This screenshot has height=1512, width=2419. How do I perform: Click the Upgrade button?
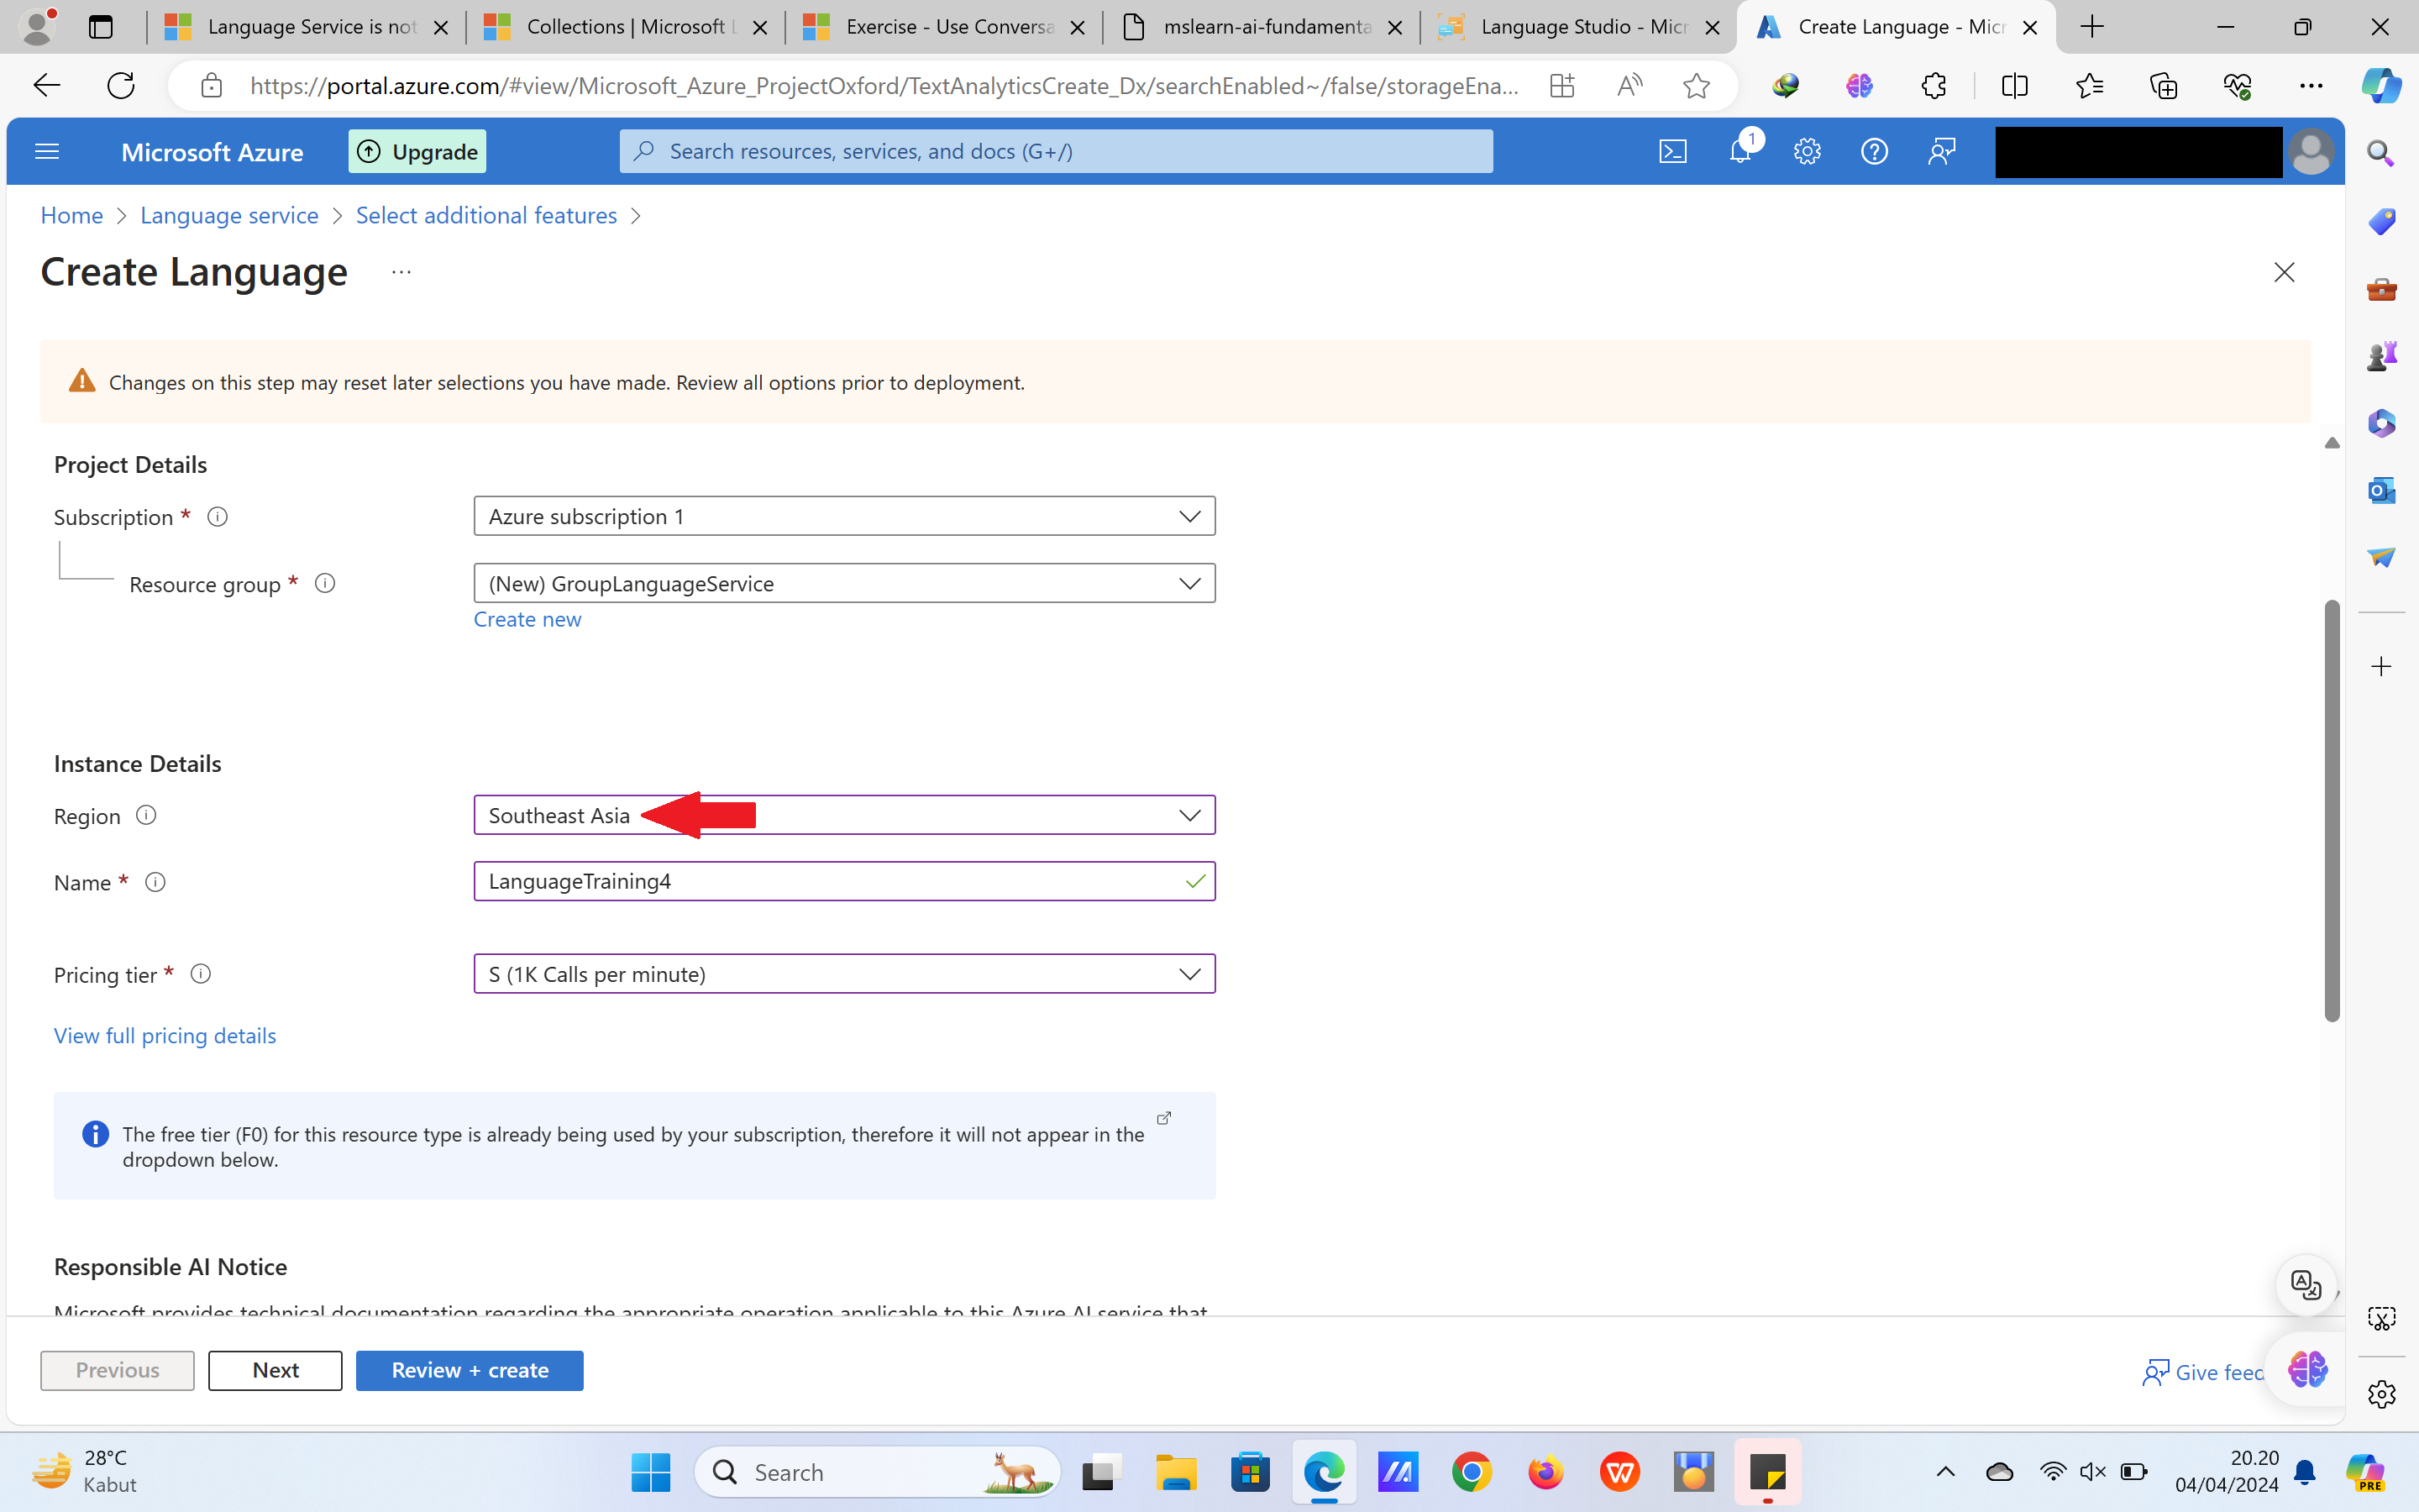417,151
